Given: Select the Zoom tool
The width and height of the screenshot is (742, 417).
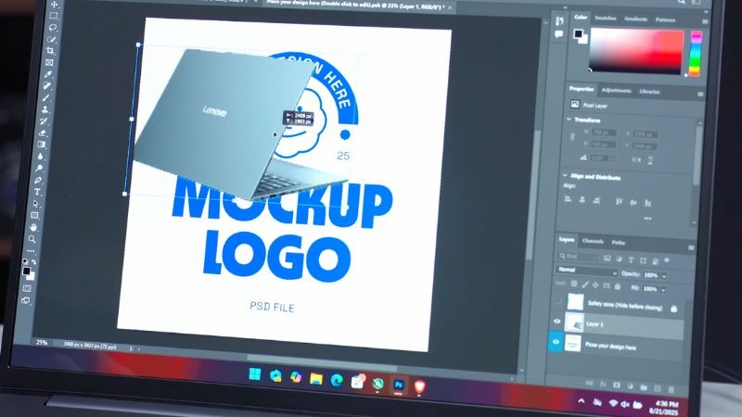Looking at the screenshot, I should [32, 238].
